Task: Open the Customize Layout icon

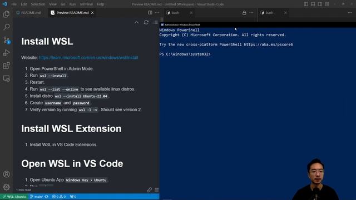Action: (327, 4)
